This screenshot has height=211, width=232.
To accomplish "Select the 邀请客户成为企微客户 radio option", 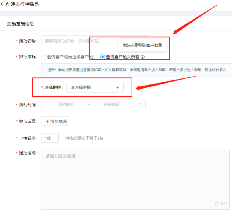I will 43,57.
